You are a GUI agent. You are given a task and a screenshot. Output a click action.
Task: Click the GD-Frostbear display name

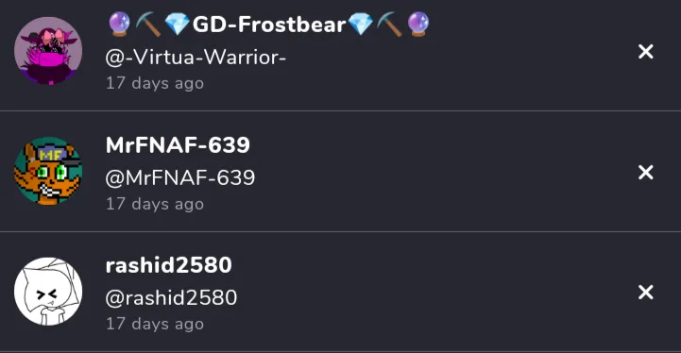(x=269, y=25)
